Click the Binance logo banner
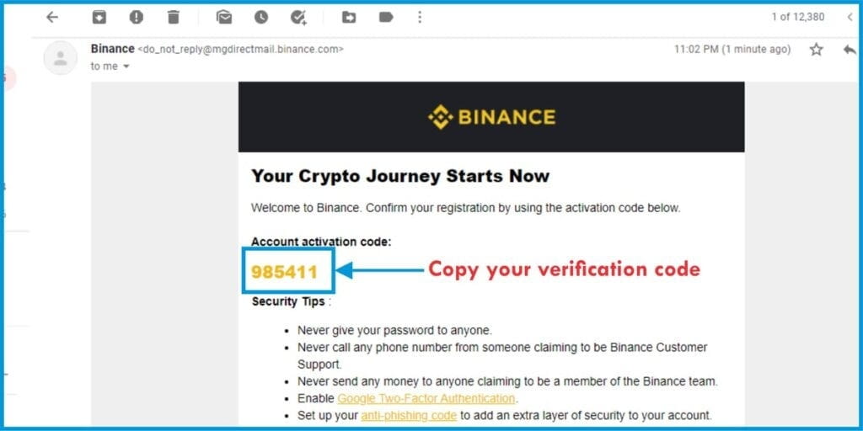Screen dimensions: 863x431 pyautogui.click(x=491, y=117)
